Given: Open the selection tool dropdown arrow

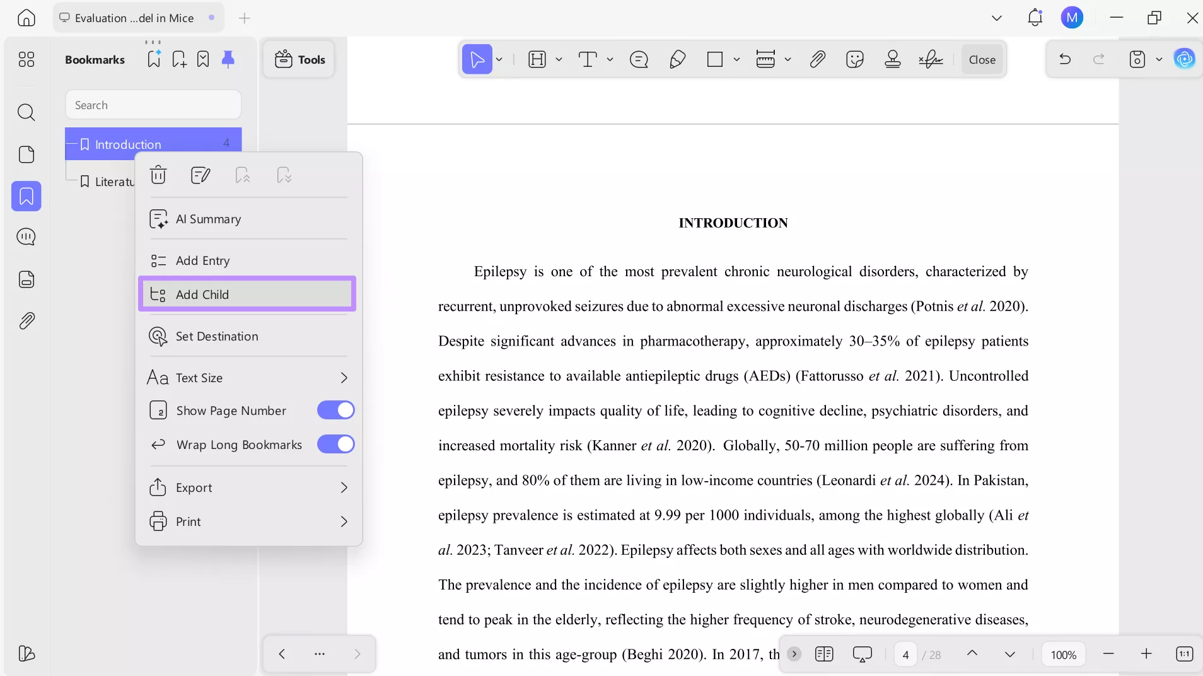Looking at the screenshot, I should pos(499,59).
